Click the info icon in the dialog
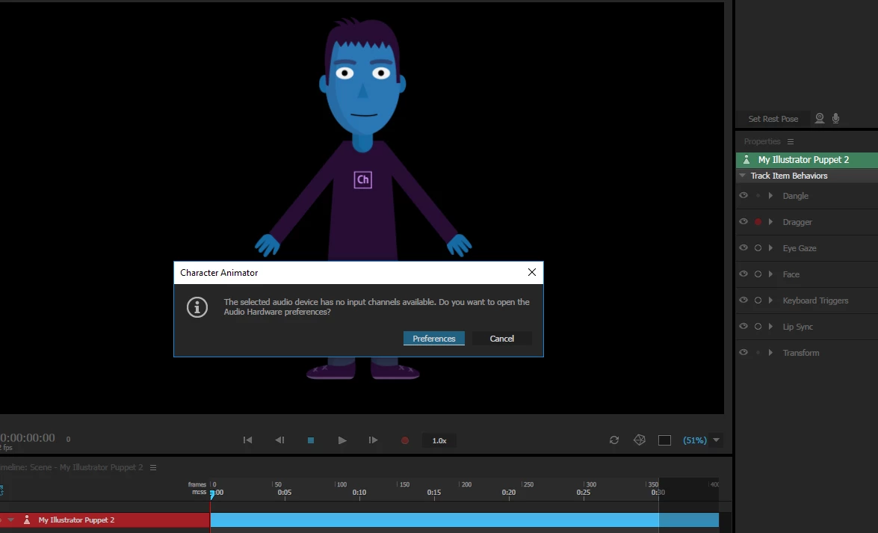 click(x=197, y=307)
